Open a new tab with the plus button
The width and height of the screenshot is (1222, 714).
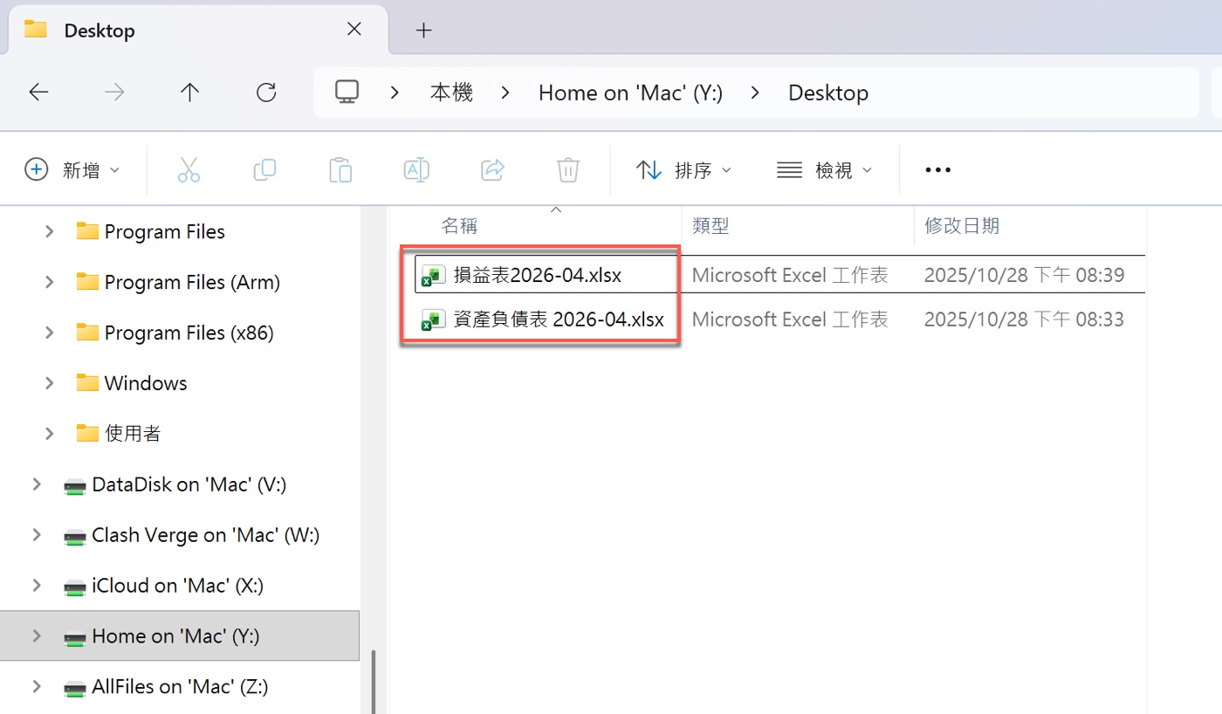point(424,30)
